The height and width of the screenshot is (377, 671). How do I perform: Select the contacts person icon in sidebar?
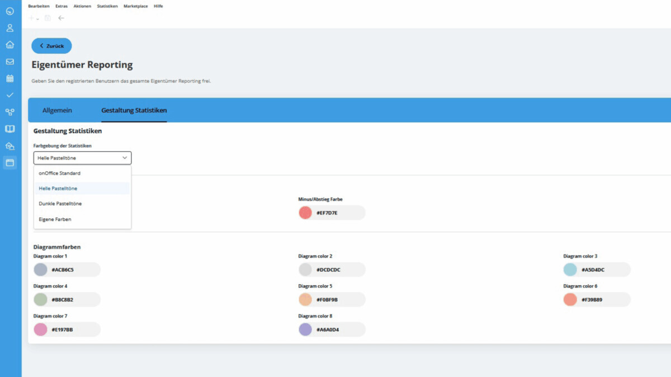[x=9, y=28]
